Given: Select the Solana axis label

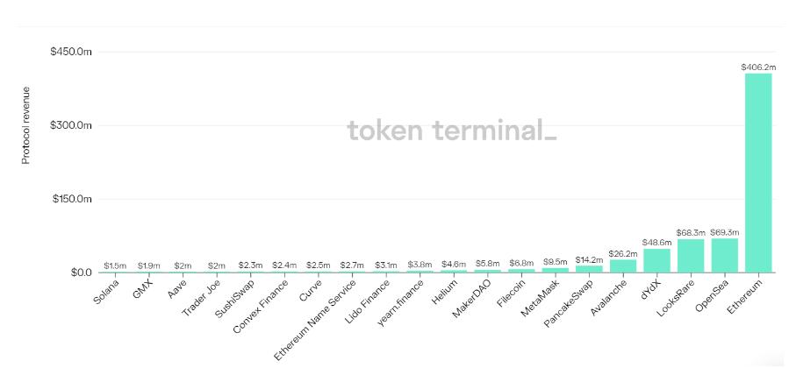Looking at the screenshot, I should coord(107,292).
